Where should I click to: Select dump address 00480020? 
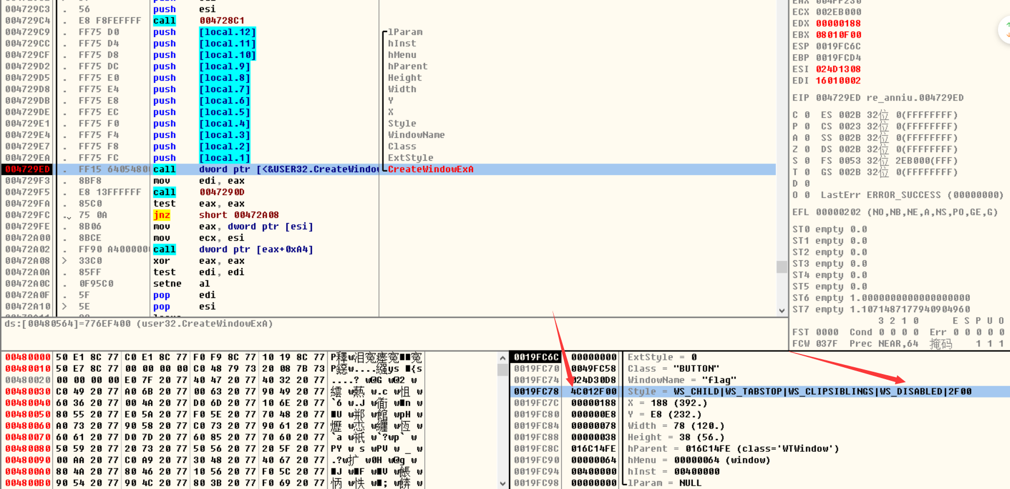27,380
